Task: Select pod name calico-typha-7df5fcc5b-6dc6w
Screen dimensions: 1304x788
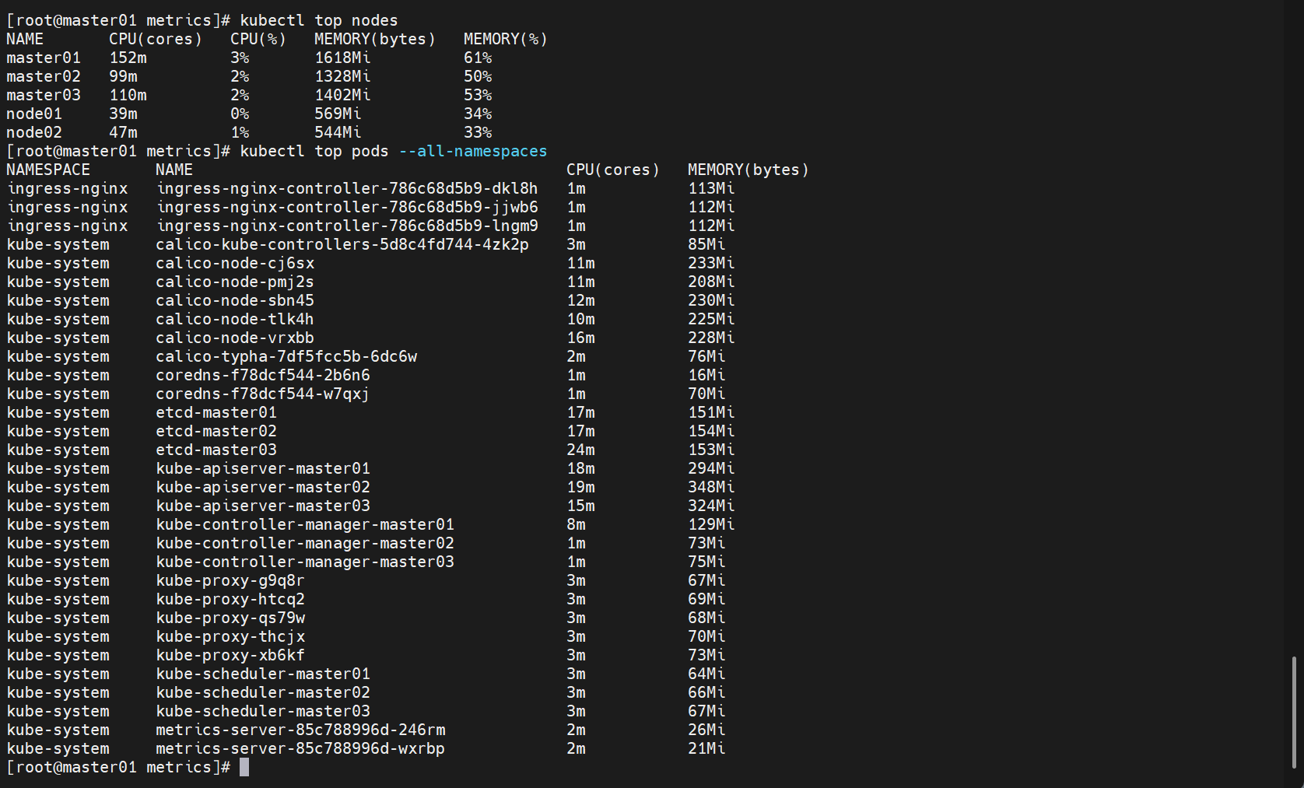Action: click(286, 356)
